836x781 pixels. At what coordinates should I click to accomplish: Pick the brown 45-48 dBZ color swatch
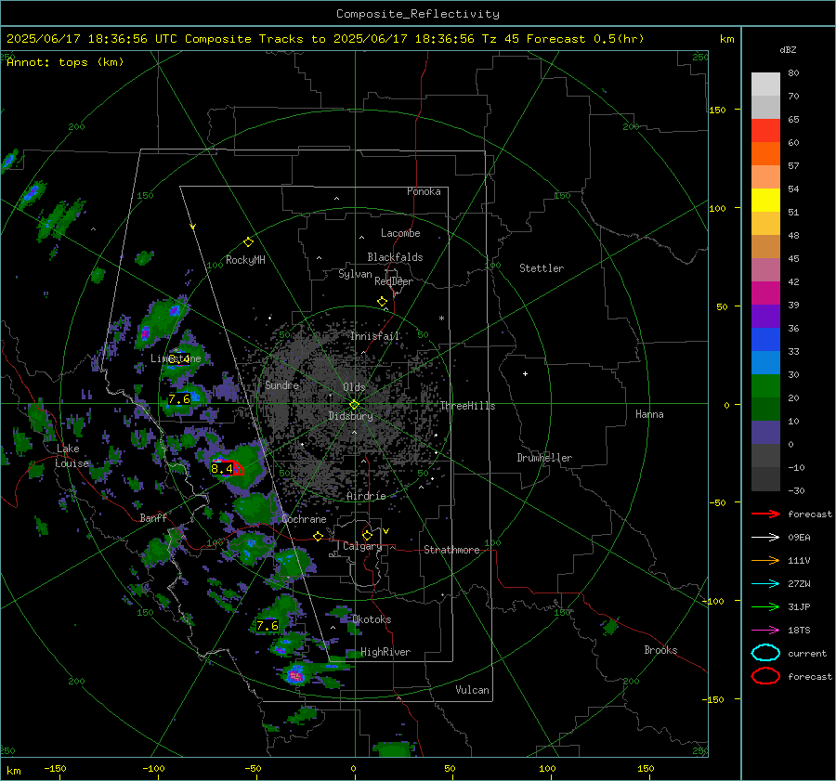(x=765, y=247)
